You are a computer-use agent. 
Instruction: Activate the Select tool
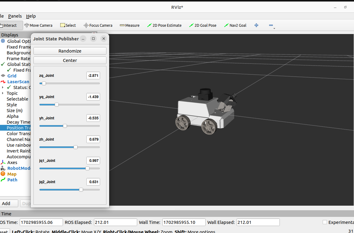68,25
